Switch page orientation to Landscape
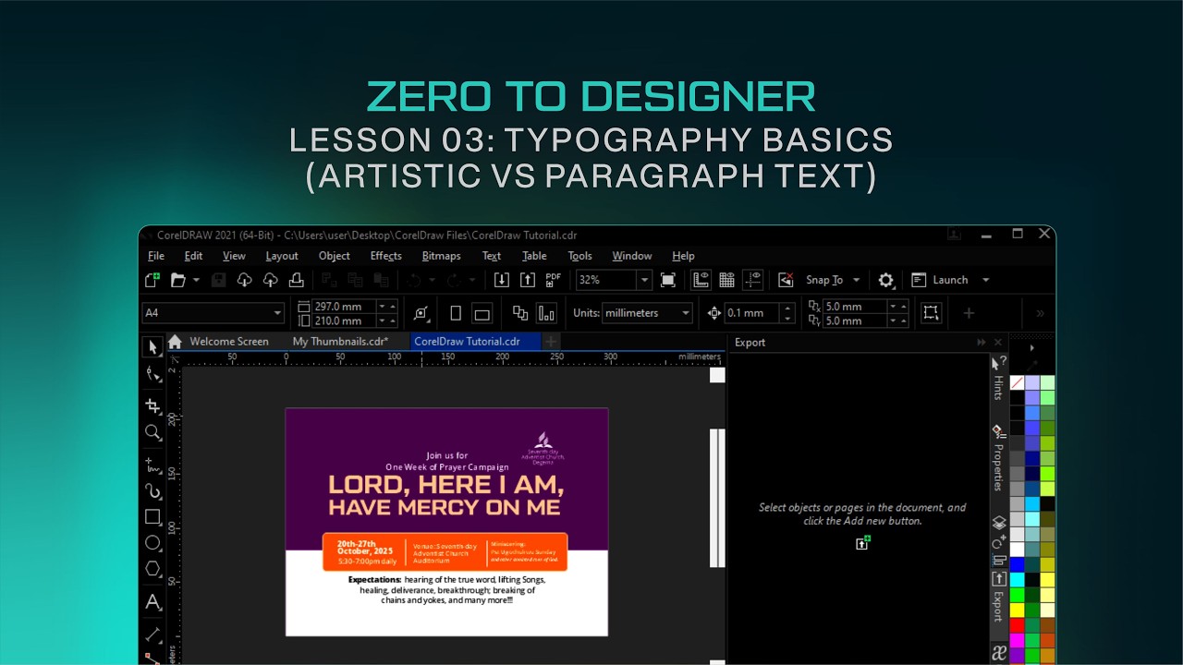The image size is (1183, 665). (x=482, y=313)
